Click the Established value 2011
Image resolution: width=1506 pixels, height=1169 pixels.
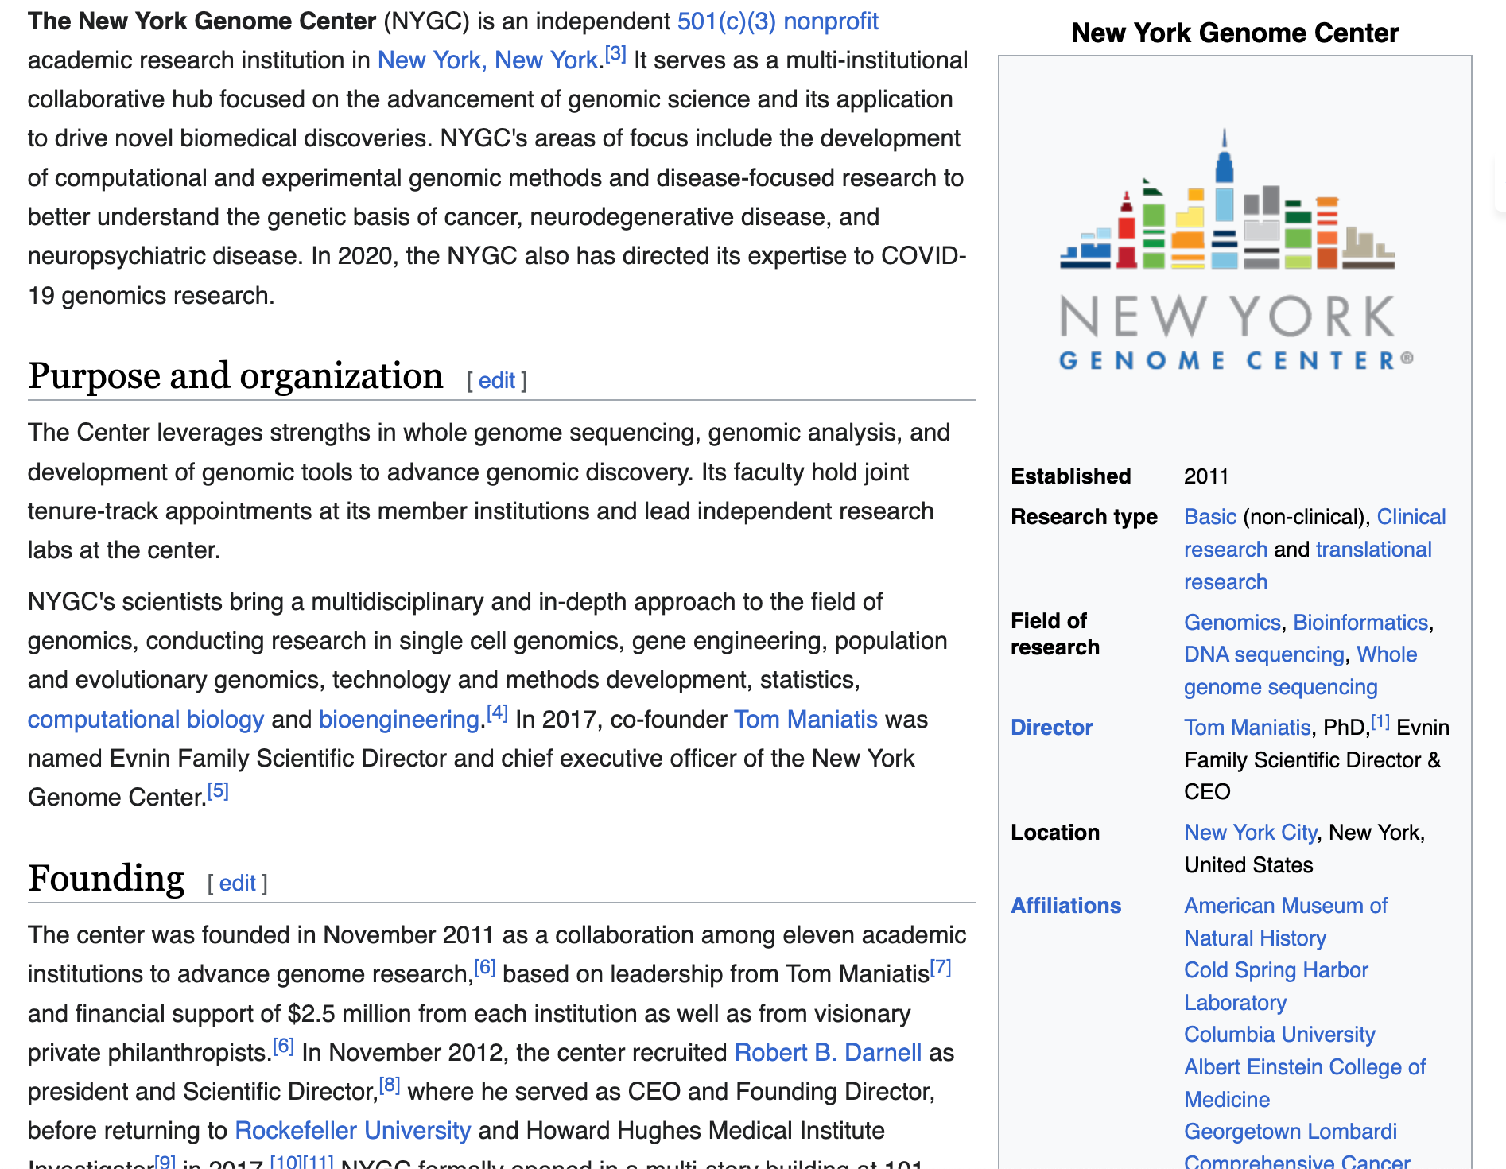click(1206, 476)
